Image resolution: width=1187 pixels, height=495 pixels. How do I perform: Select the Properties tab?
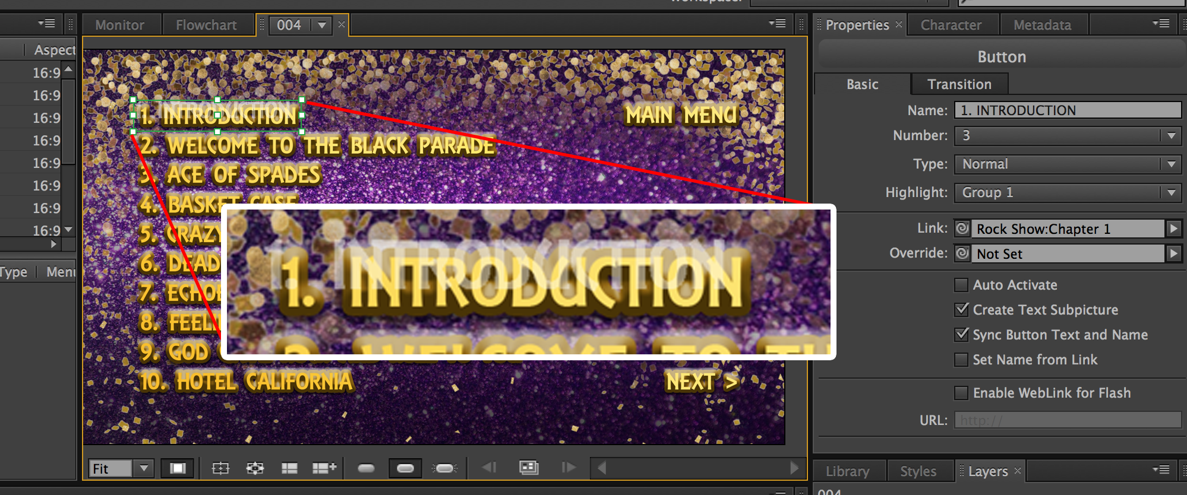pyautogui.click(x=857, y=25)
